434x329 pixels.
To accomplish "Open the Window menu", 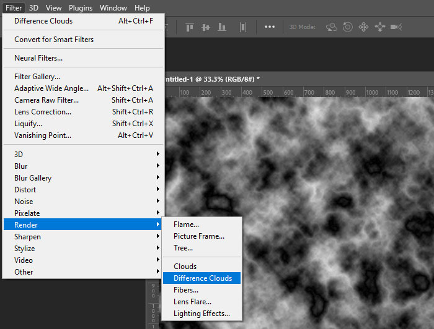I will click(113, 8).
